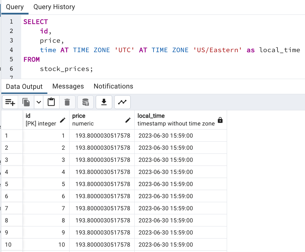Screen dimensions: 305x252
Task: Open the Messages tab
Action: pos(68,86)
